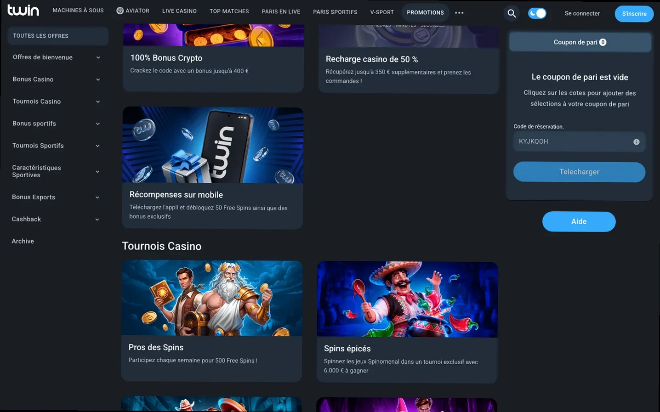Open Recharge casino de 50 % title
Viewport: 660px width, 412px height.
[372, 60]
